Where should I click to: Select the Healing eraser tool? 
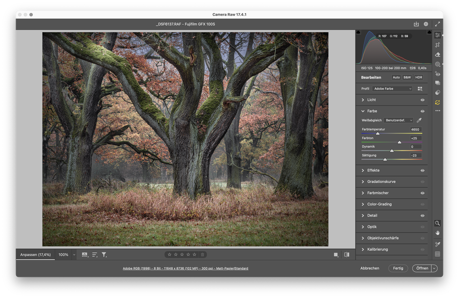pyautogui.click(x=437, y=54)
